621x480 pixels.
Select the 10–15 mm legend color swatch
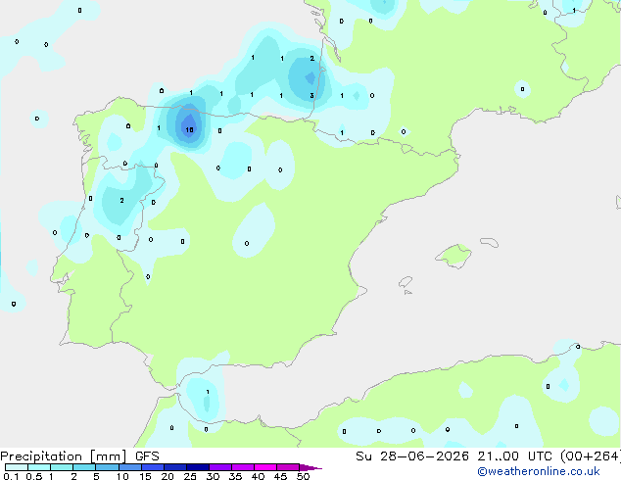[129, 467]
